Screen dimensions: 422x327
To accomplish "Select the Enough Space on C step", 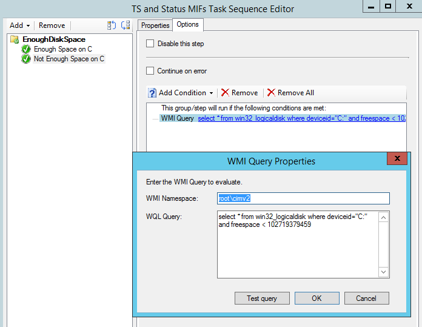I will 63,49.
